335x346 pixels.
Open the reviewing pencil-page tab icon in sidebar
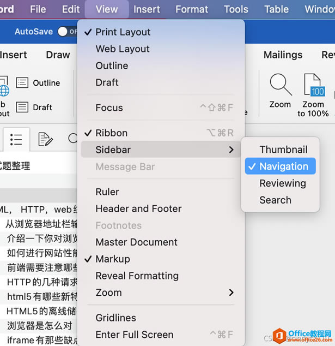(x=45, y=139)
